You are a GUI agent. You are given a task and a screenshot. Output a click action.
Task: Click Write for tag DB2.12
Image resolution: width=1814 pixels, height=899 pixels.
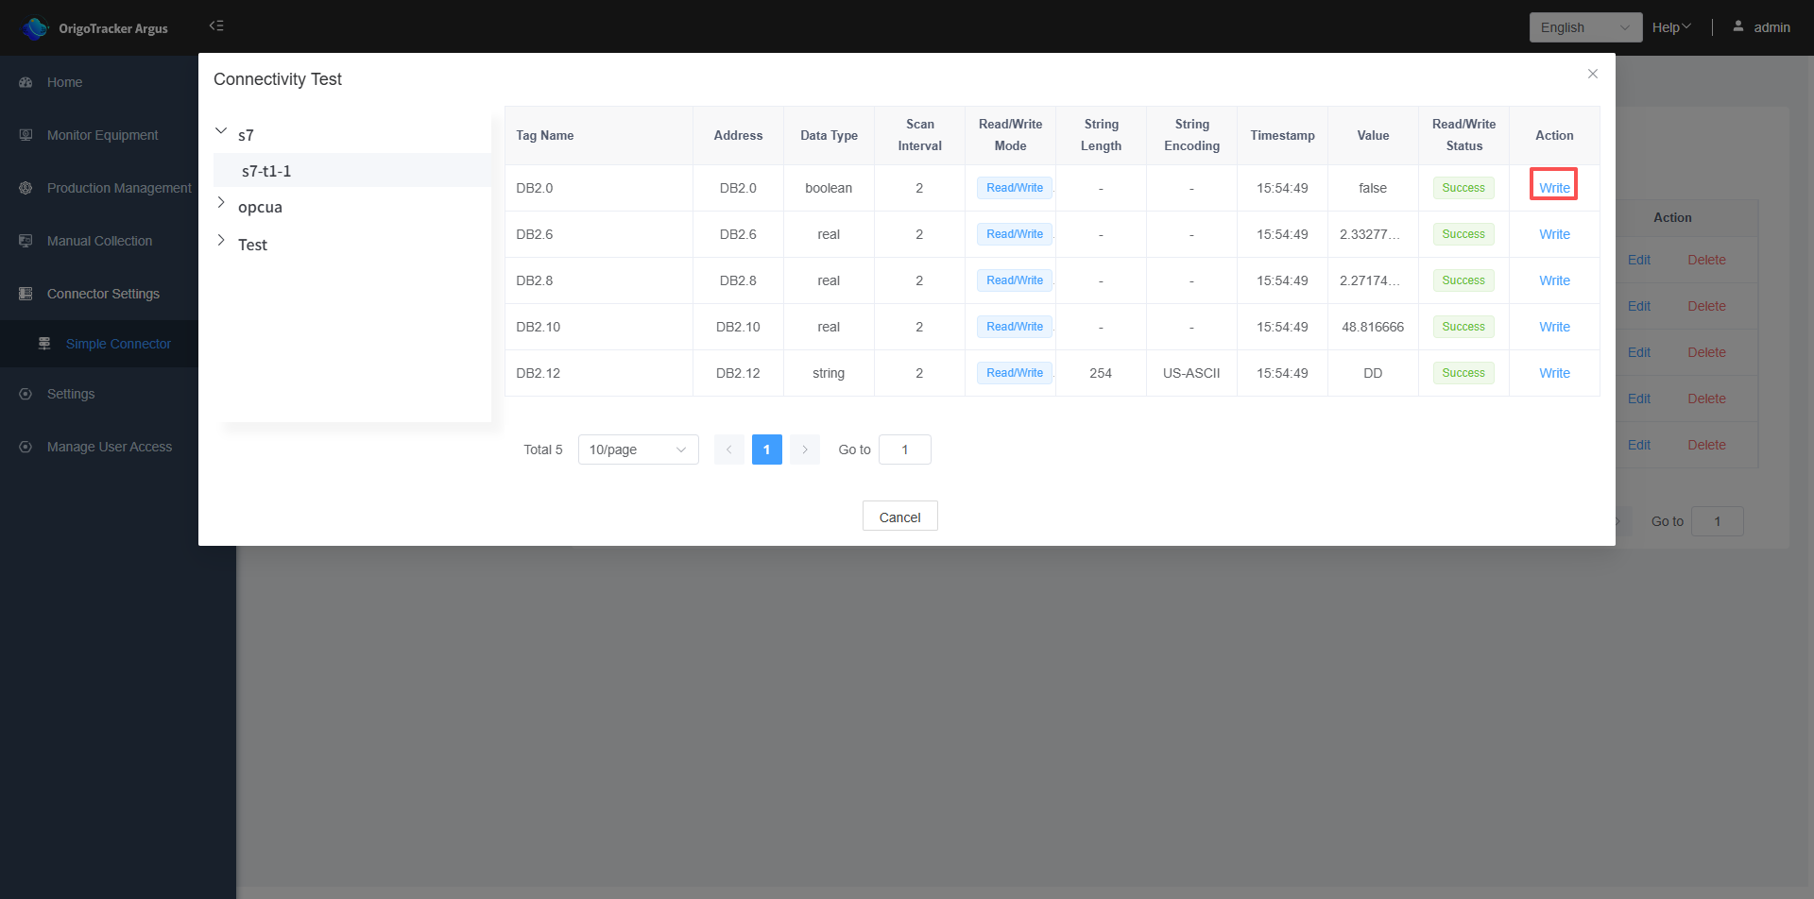click(x=1554, y=373)
